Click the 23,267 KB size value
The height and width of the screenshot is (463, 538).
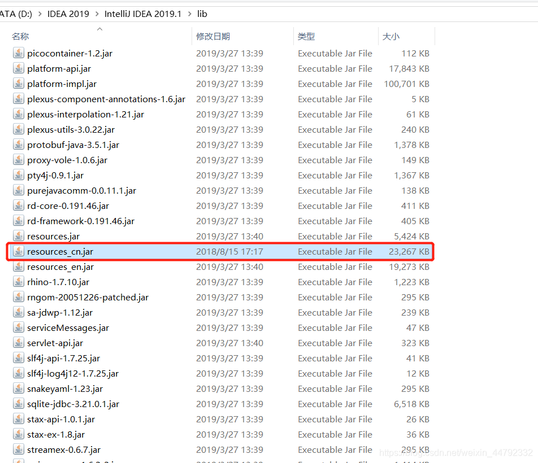click(409, 252)
